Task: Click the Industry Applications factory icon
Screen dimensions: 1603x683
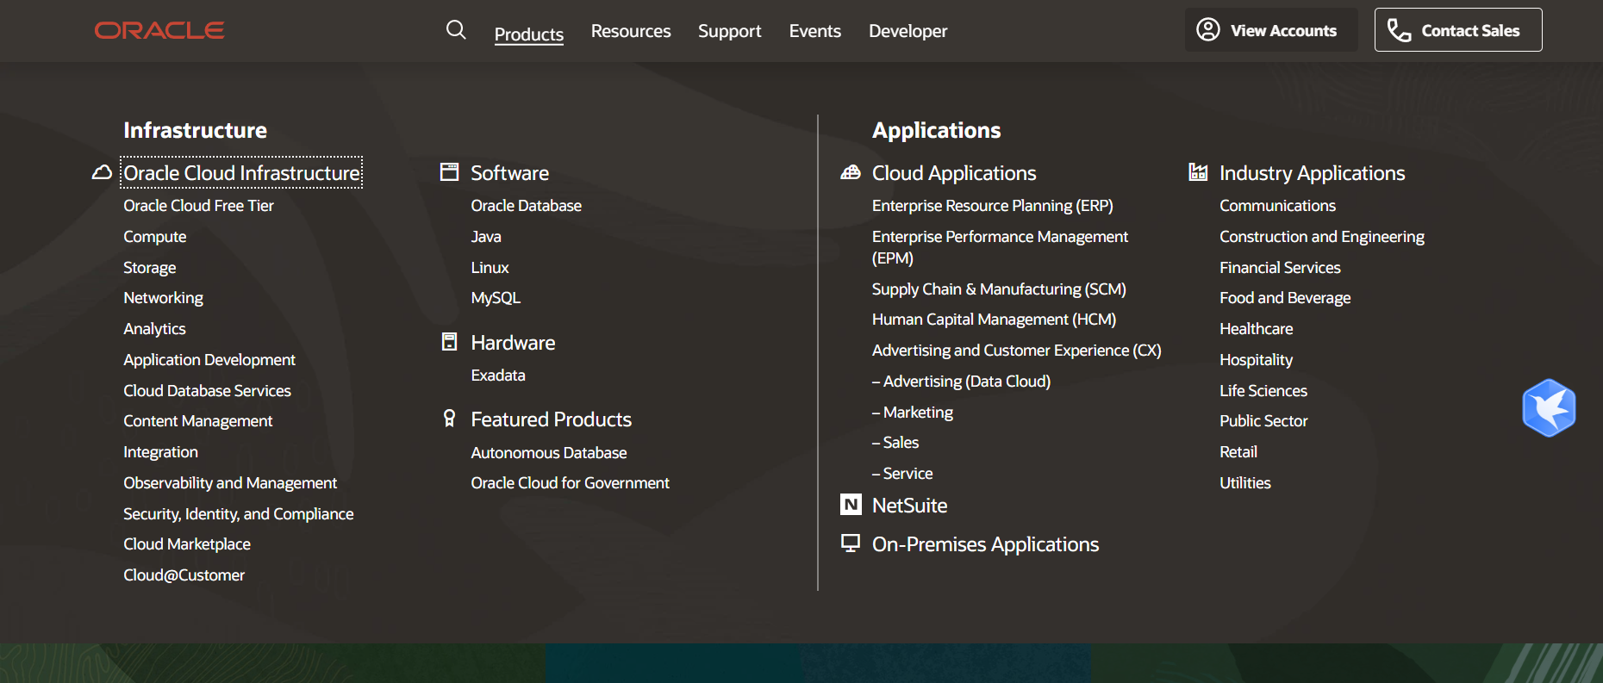Action: 1198,172
